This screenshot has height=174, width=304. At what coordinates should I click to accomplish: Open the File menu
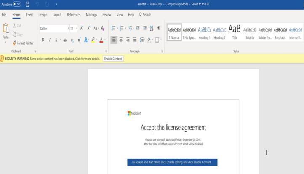coord(4,15)
